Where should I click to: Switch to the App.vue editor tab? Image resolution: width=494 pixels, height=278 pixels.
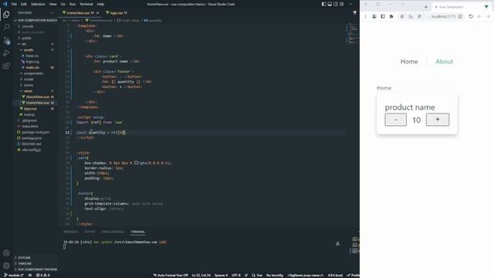point(116,13)
